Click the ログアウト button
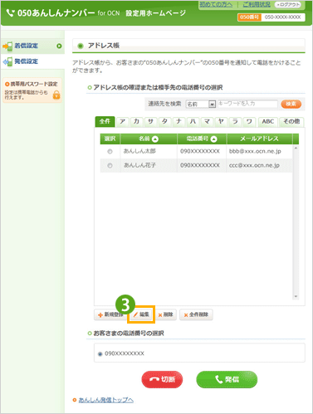Image resolution: width=313 pixels, height=414 pixels. (x=287, y=4)
